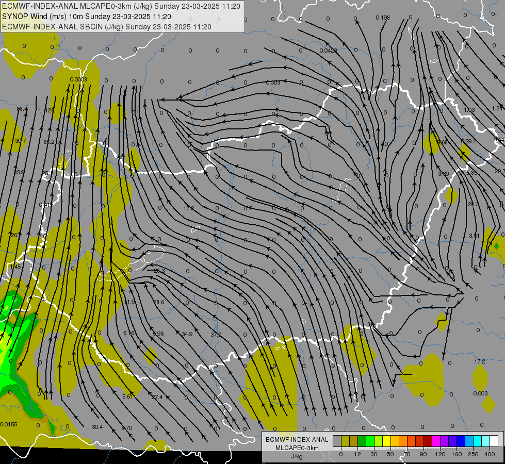The image size is (505, 464).
Task: Click the map value '3.51'
Action: coord(474,236)
